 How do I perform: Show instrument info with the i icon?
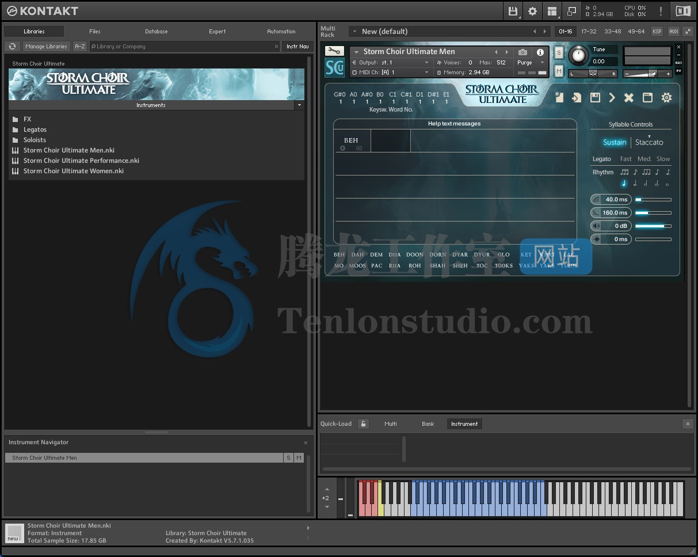[540, 52]
